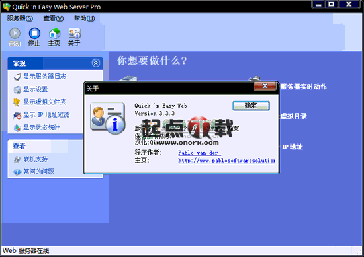Open 显示状态统计 link
This screenshot has width=364, height=257.
42,128
